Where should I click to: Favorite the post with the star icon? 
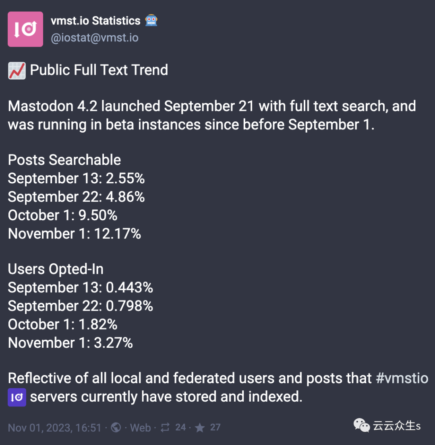tap(200, 428)
